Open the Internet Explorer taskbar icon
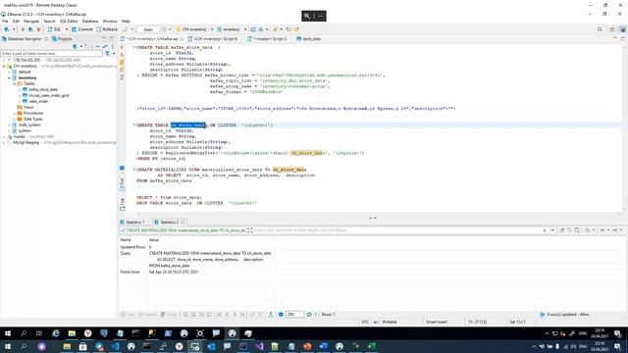This screenshot has height=353, width=628. (x=56, y=333)
